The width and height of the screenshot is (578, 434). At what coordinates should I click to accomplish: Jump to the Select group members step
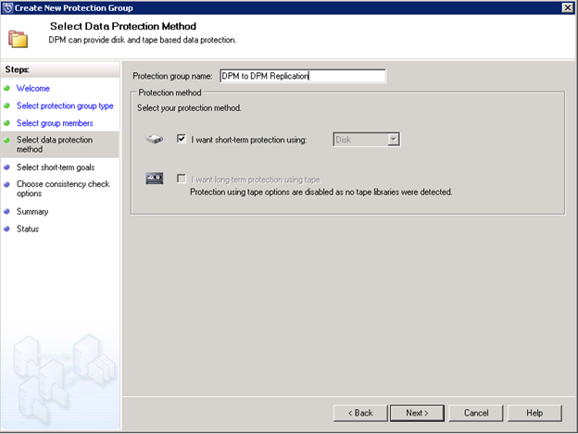(x=55, y=123)
